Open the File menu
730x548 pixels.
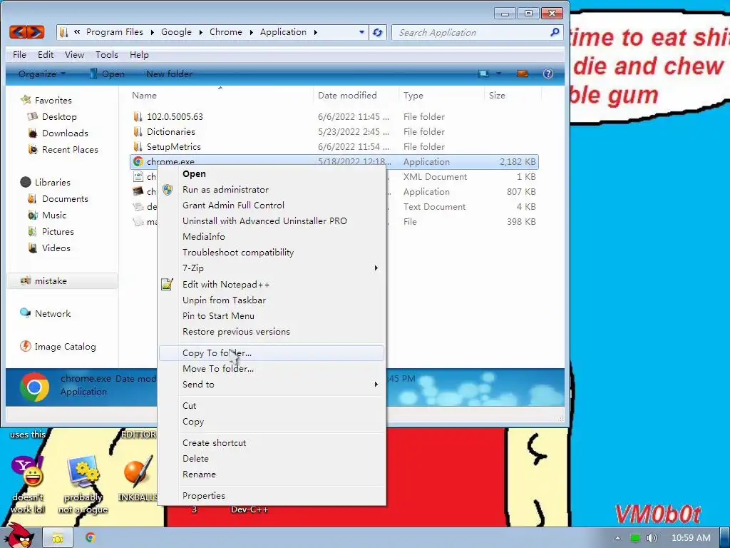tap(19, 54)
